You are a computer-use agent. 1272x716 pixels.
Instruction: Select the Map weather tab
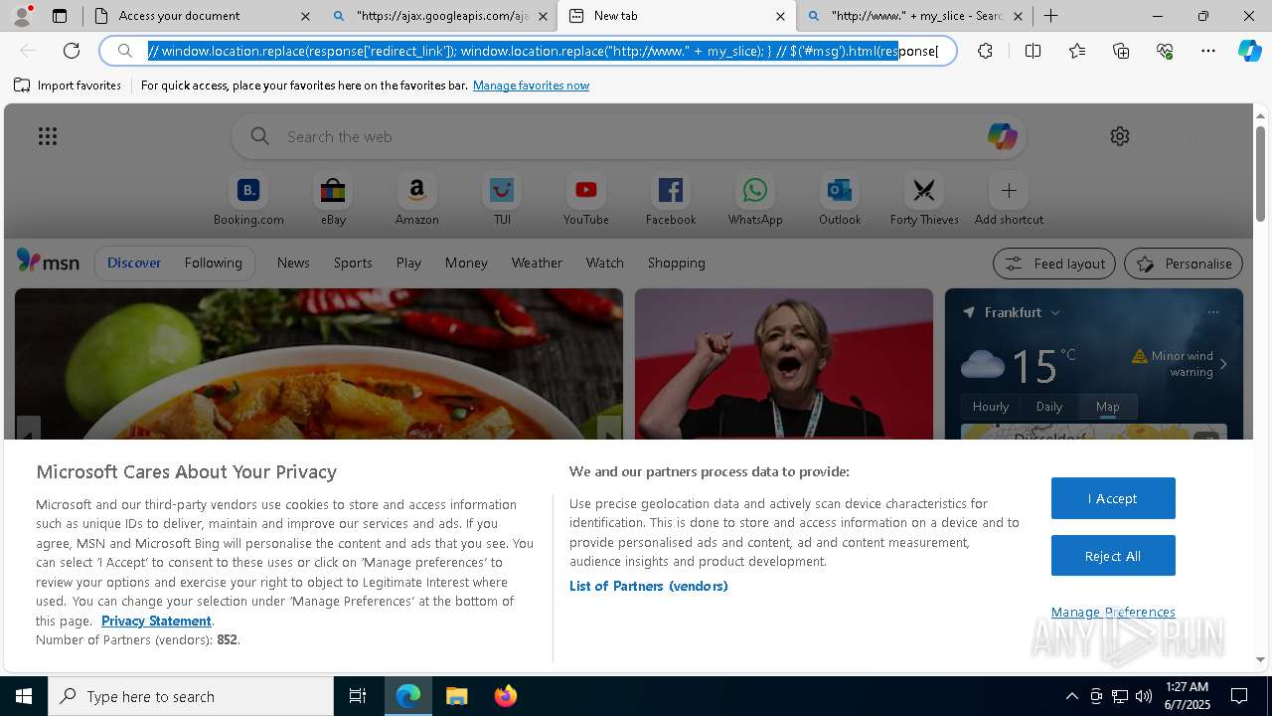[1107, 406]
